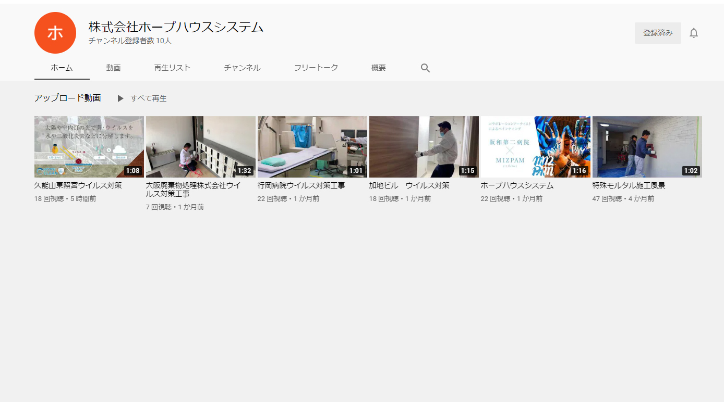Open the MIZPAM ホープハウスシステム thumbnail
Viewport: 724px width, 402px height.
[535, 147]
